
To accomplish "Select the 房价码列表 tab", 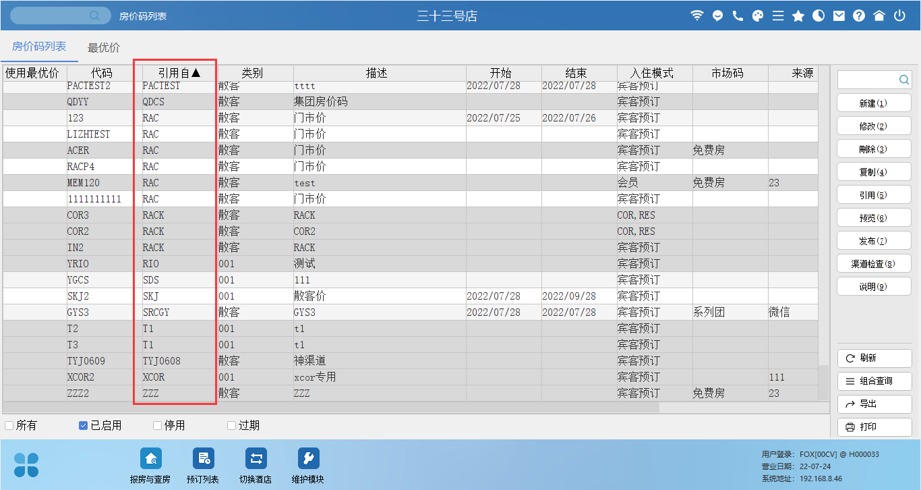I will click(x=39, y=47).
